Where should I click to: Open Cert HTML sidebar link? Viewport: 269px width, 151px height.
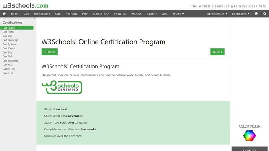8,32
